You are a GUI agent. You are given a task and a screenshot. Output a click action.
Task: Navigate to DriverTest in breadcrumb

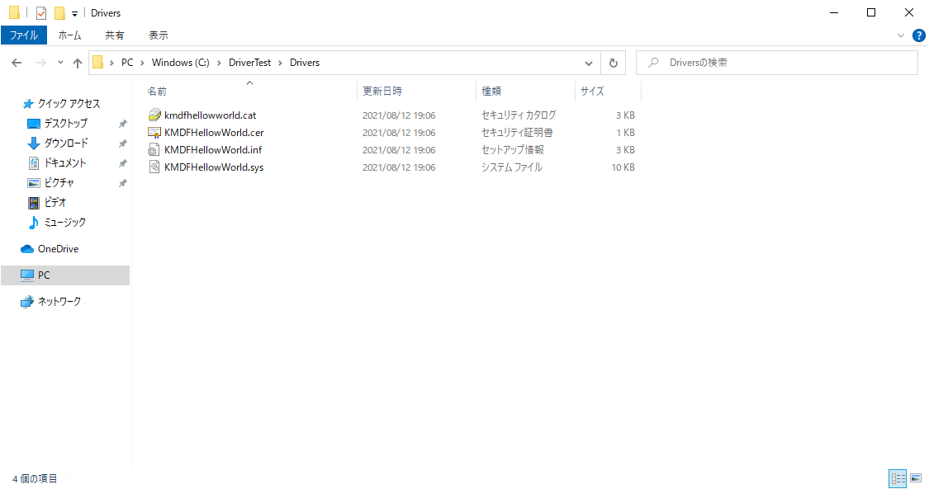click(250, 63)
